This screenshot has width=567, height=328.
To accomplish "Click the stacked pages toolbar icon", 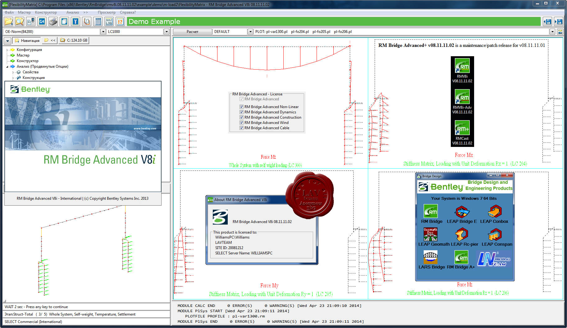I will tap(64, 21).
